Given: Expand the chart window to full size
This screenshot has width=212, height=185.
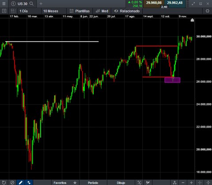Looking at the screenshot, I should coord(193,4).
